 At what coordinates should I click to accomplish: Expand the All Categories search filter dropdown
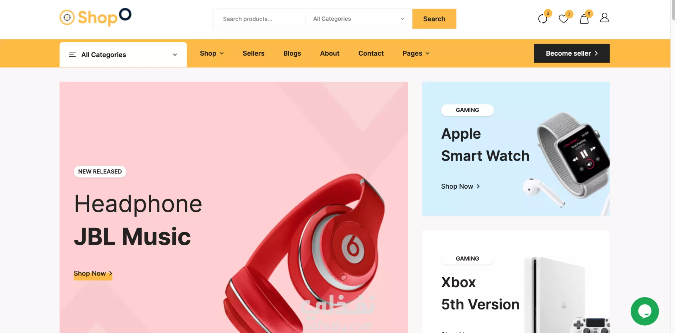point(359,19)
